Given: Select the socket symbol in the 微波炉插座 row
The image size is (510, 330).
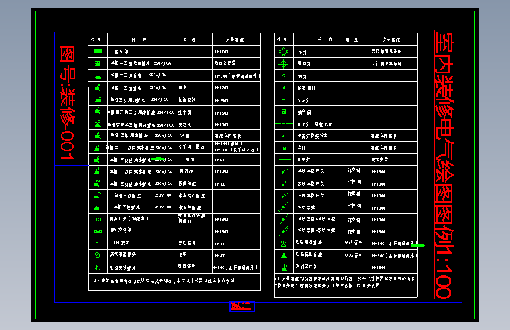Looking at the screenshot, I should (x=97, y=207).
